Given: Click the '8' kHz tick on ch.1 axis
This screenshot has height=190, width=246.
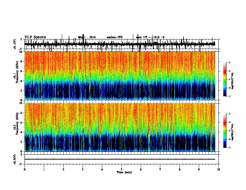Looking at the screenshot, I should (x=21, y=61).
